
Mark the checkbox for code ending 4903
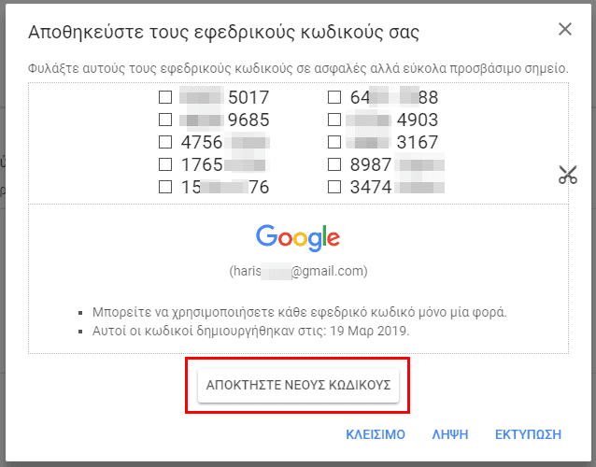334,120
